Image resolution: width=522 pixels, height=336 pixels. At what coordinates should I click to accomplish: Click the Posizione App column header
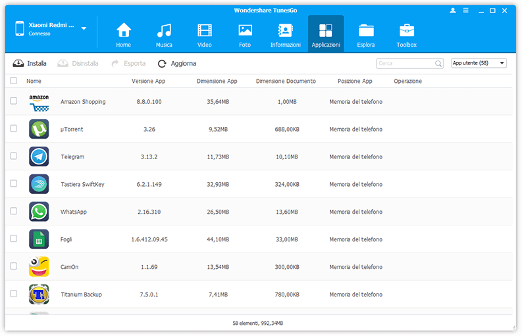(355, 81)
